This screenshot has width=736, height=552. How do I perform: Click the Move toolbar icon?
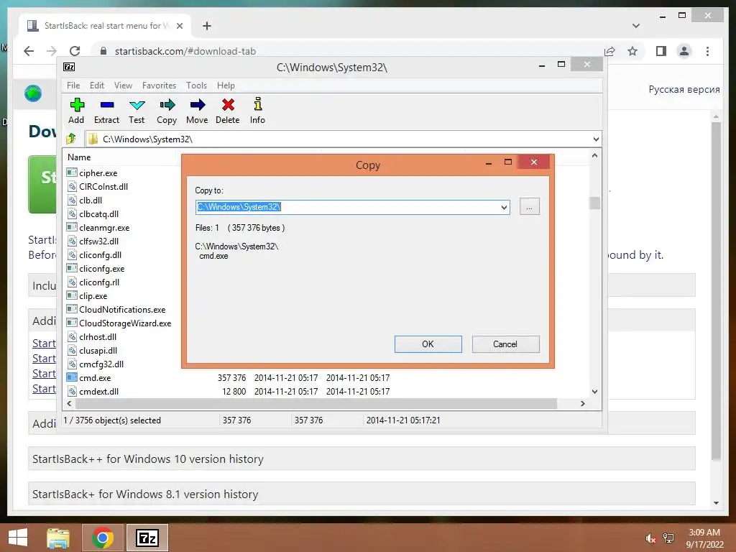(197, 111)
